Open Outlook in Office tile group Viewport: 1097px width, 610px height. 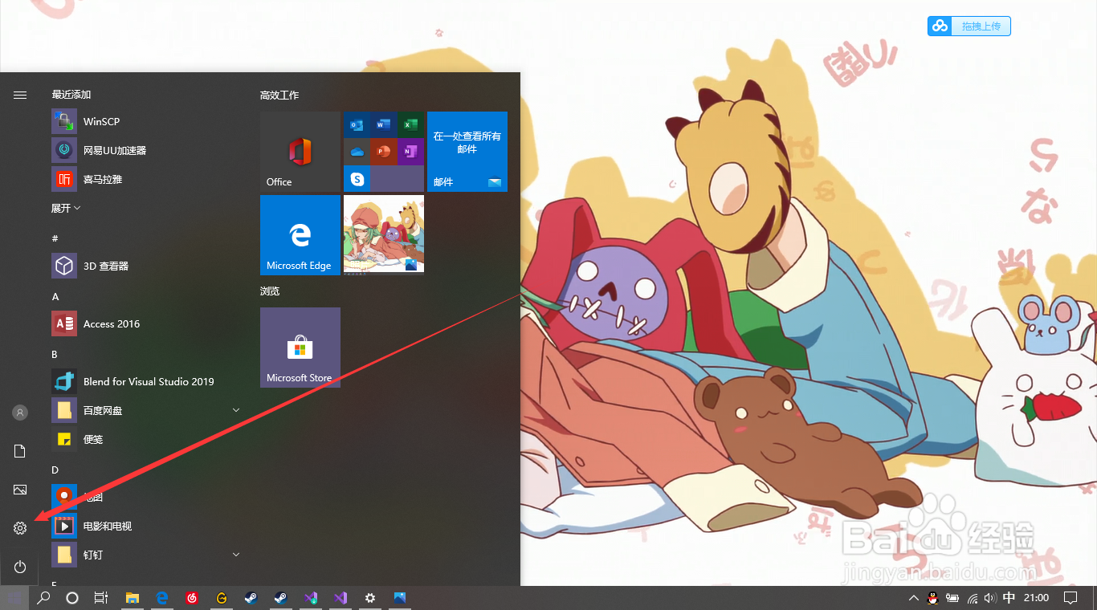point(357,124)
